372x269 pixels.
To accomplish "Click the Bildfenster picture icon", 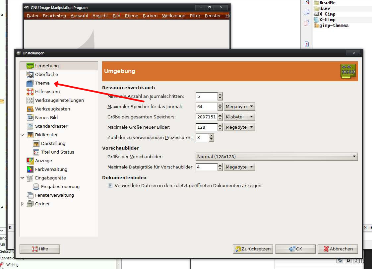I will tap(30, 135).
